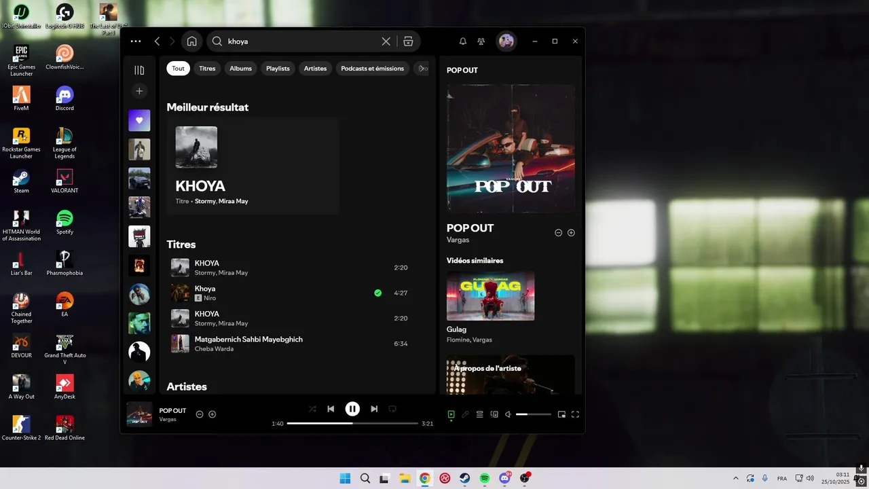Open Liked Songs heart playlist

[x=139, y=120]
